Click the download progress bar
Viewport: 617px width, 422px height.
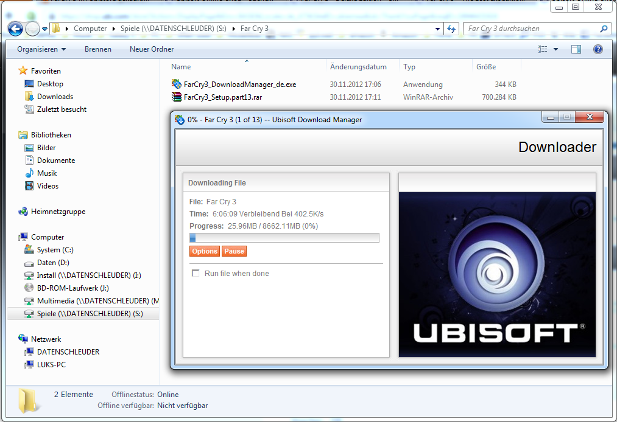tap(284, 238)
